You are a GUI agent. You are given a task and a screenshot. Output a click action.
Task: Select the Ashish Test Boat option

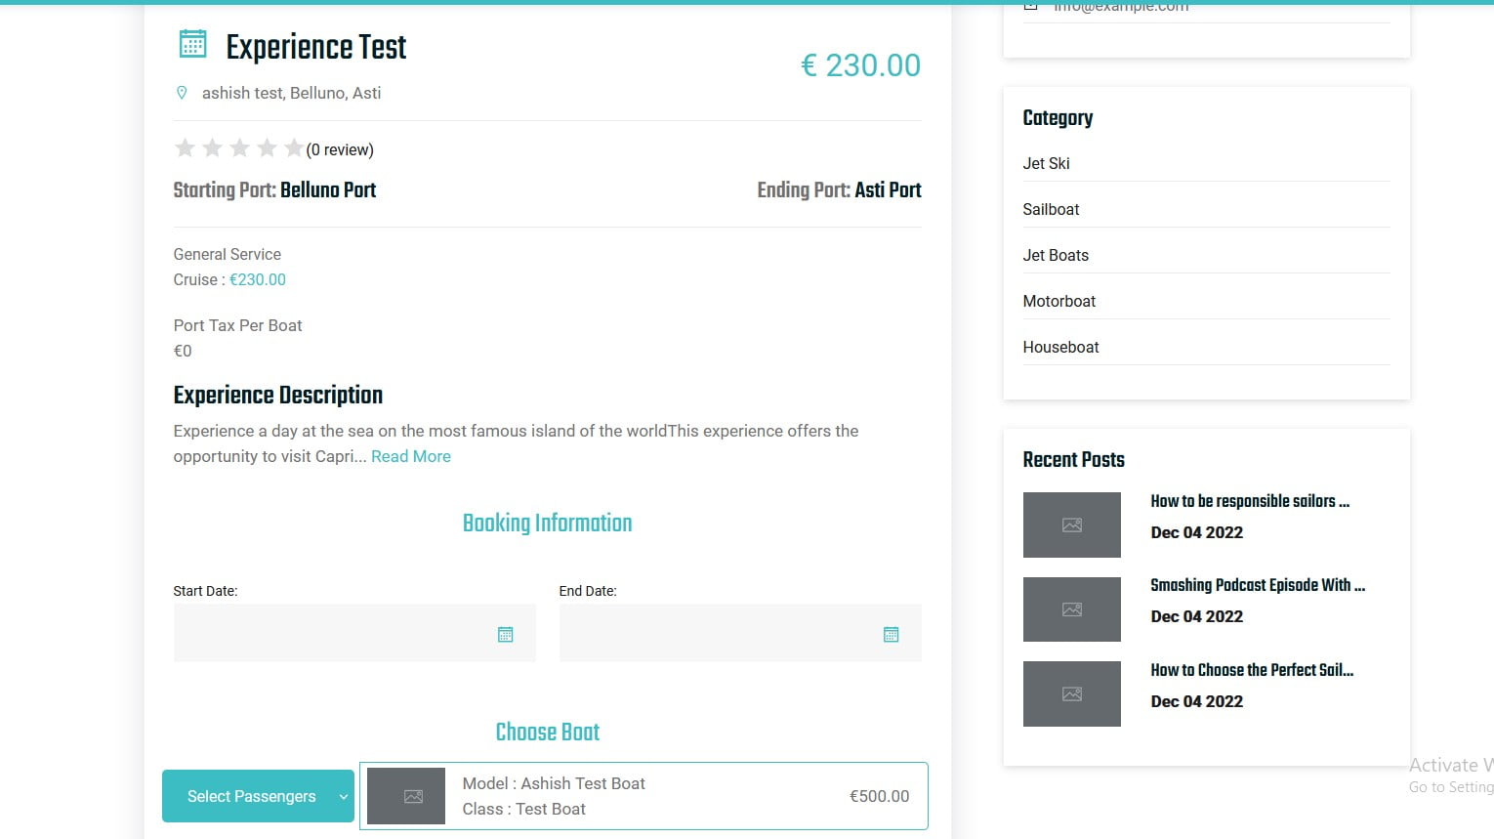coord(644,796)
